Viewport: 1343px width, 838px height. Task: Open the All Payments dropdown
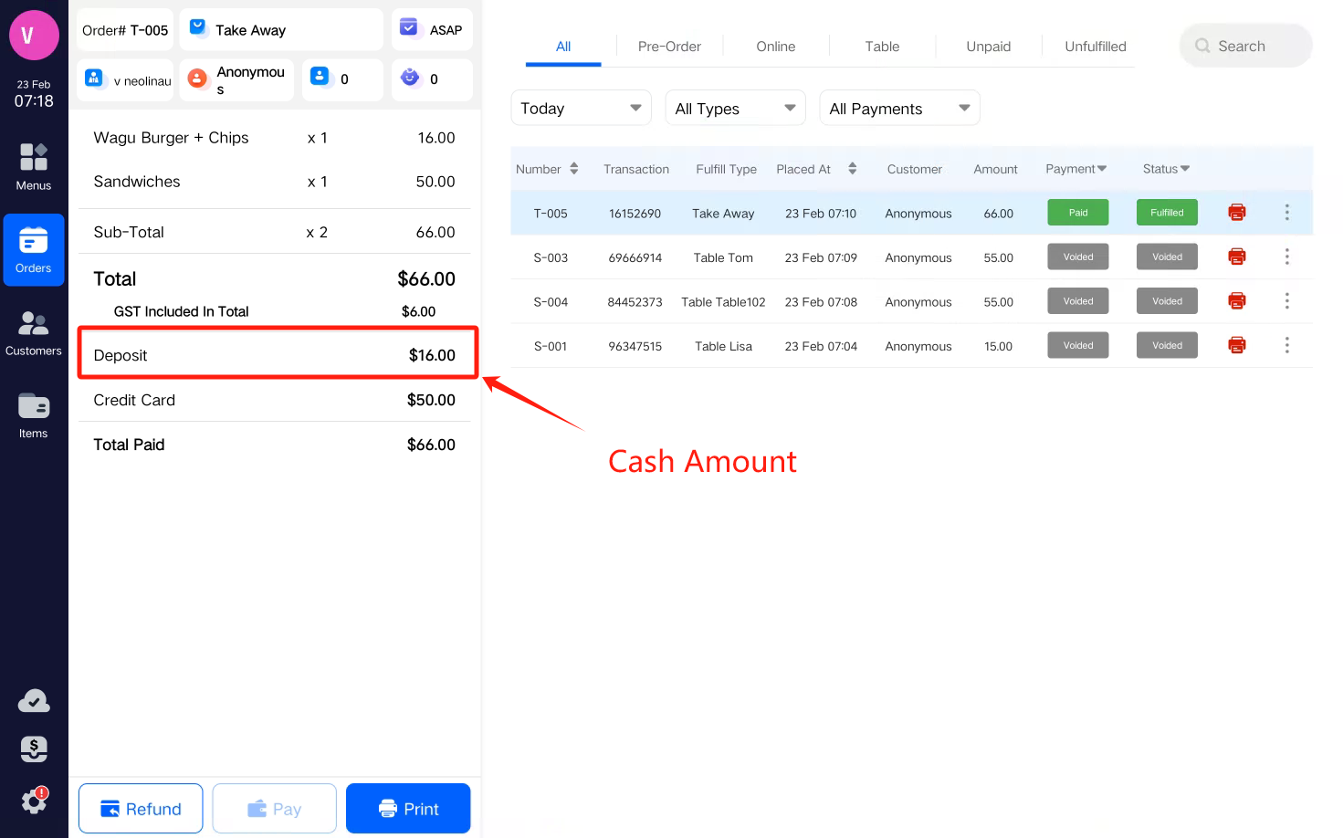899,108
